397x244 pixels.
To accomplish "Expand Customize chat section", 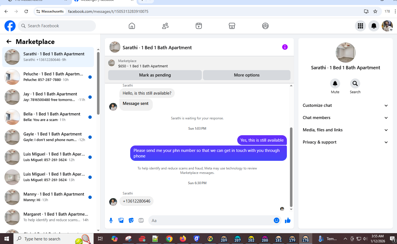I will (345, 105).
